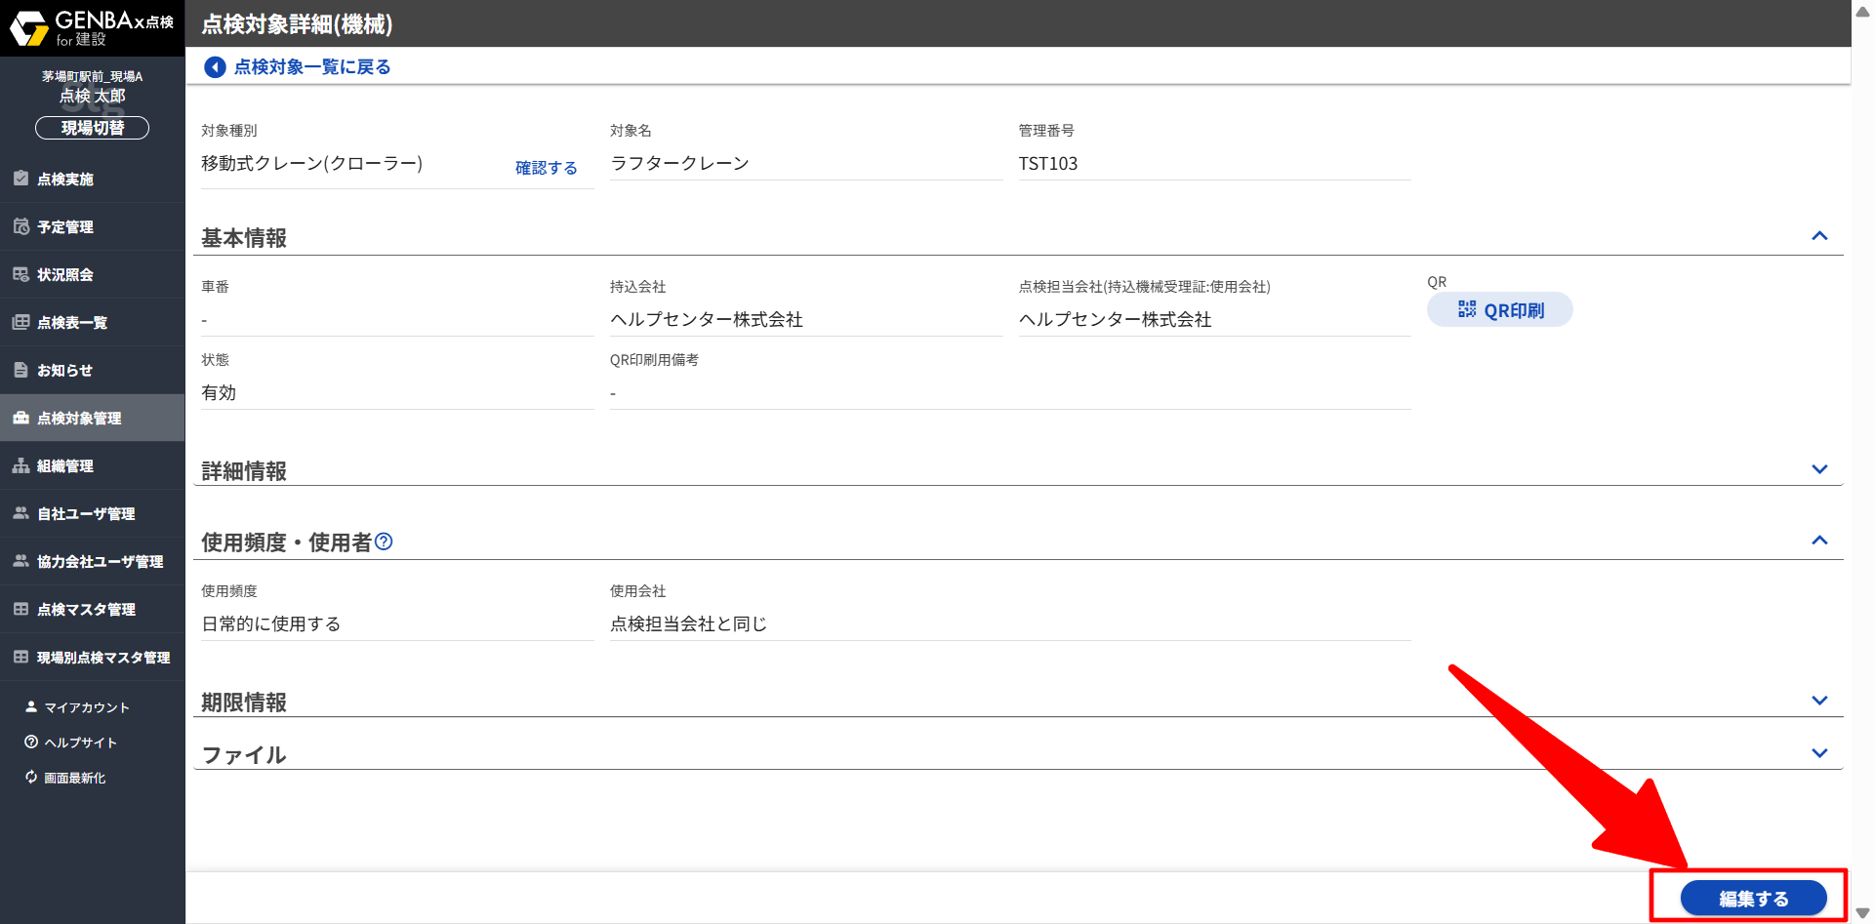Go to 協力会社ユーザ管理 in sidebar

[x=100, y=562]
